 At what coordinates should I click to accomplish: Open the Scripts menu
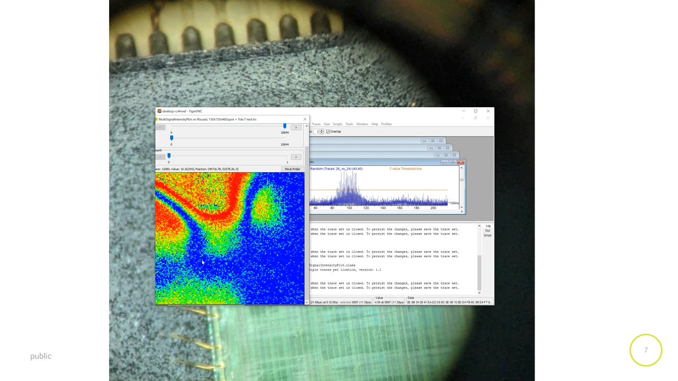[338, 124]
